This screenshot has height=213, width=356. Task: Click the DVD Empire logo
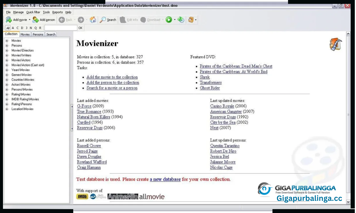pos(98,196)
